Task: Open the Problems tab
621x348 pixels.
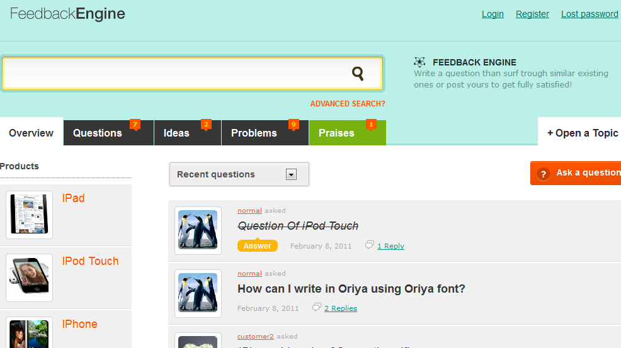Action: [265, 133]
